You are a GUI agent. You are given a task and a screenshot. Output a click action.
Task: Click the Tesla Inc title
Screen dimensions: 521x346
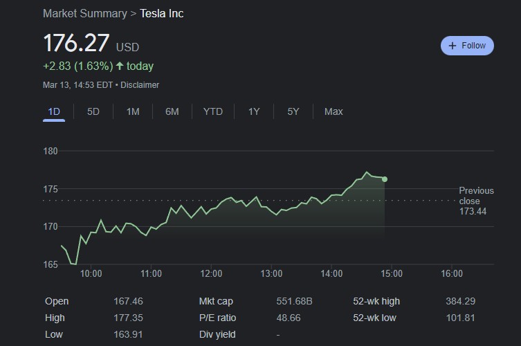pyautogui.click(x=161, y=14)
